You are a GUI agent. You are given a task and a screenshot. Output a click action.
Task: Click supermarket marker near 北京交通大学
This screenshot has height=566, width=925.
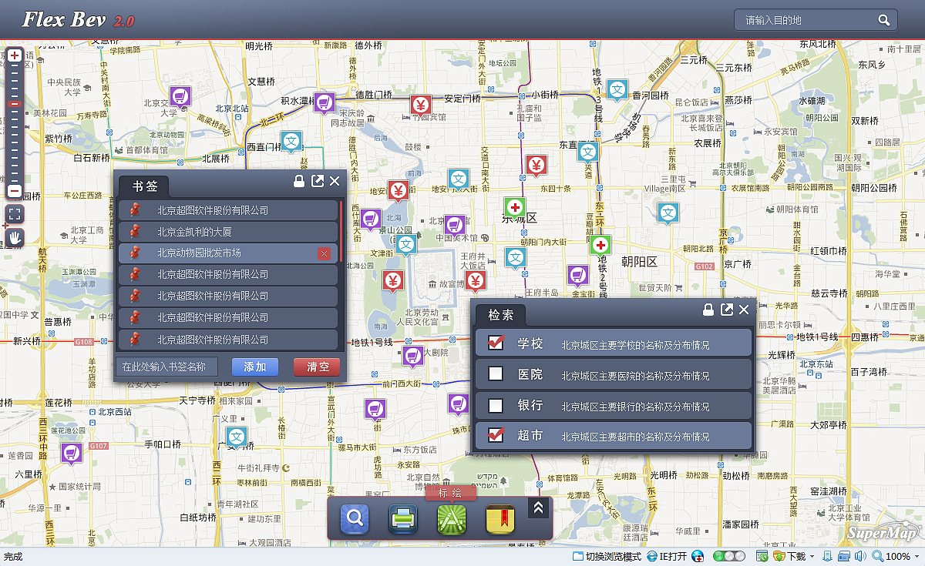point(180,98)
